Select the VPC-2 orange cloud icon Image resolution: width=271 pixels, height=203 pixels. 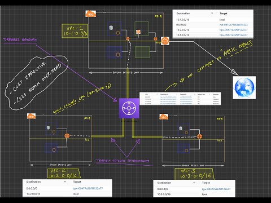[31, 116]
